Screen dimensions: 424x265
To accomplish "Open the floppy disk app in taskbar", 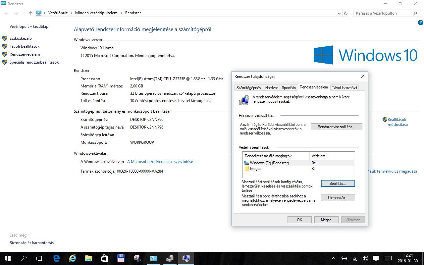I will 121,258.
